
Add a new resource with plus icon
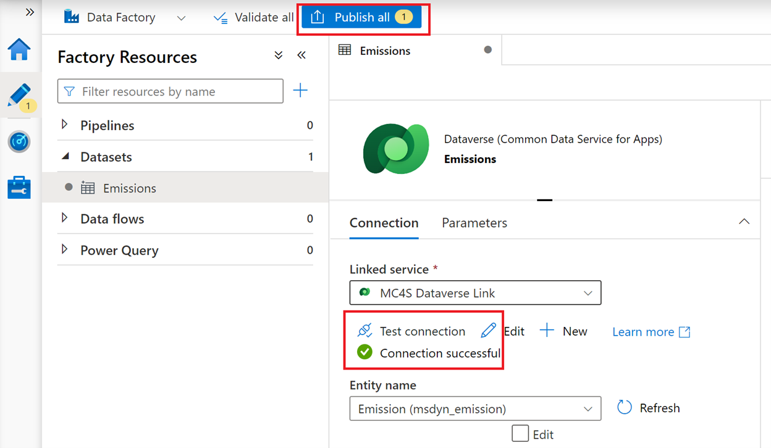point(300,91)
